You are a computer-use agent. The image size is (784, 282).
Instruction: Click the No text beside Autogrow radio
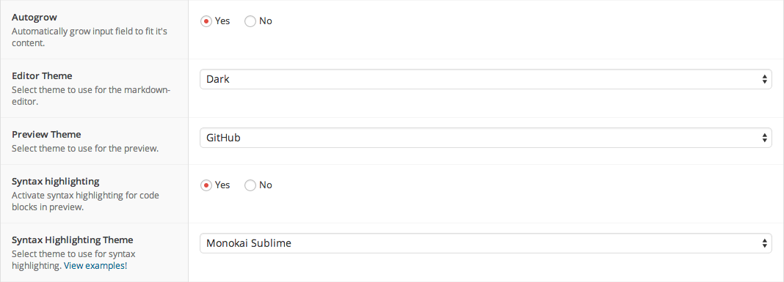click(x=266, y=21)
